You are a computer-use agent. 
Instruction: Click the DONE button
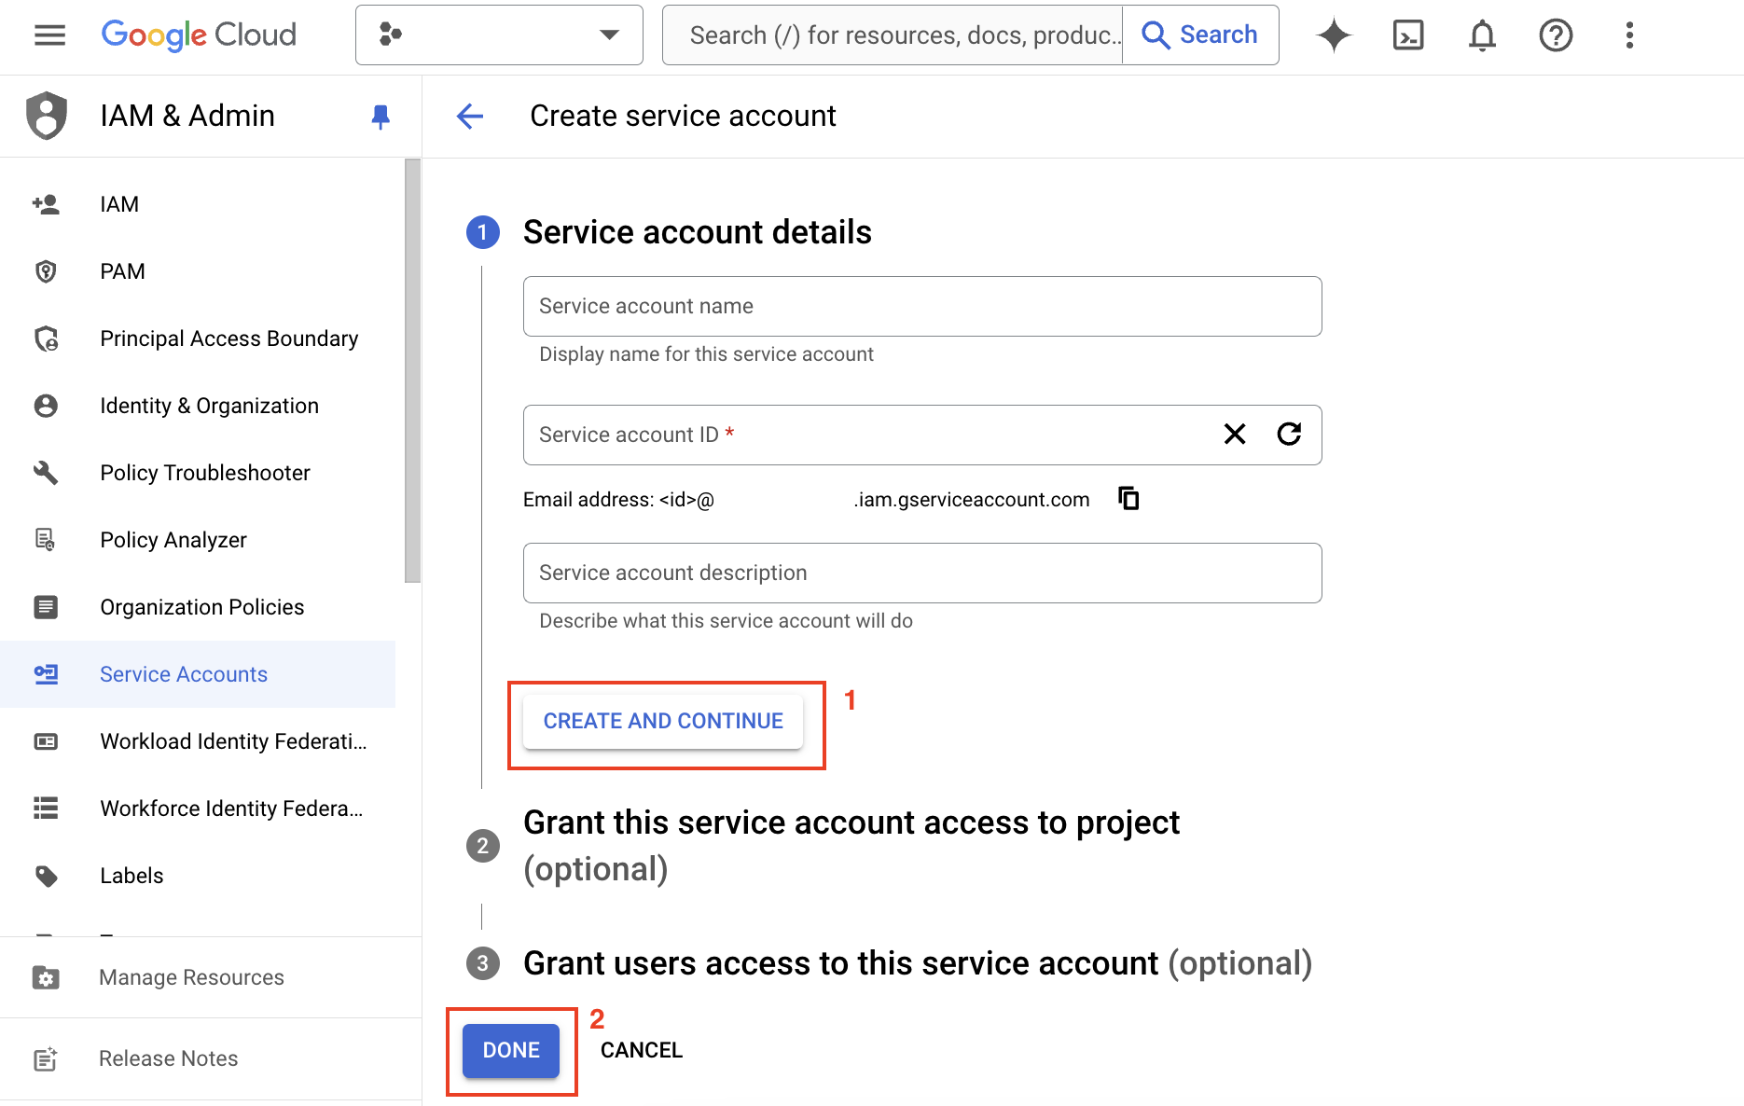tap(510, 1049)
